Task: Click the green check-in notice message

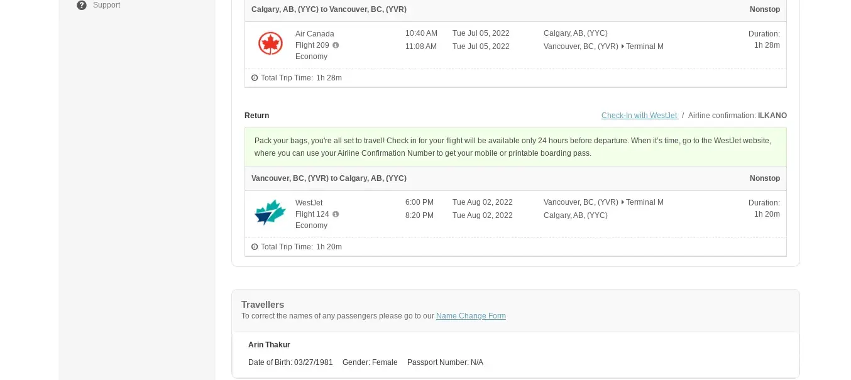Action: [x=515, y=147]
